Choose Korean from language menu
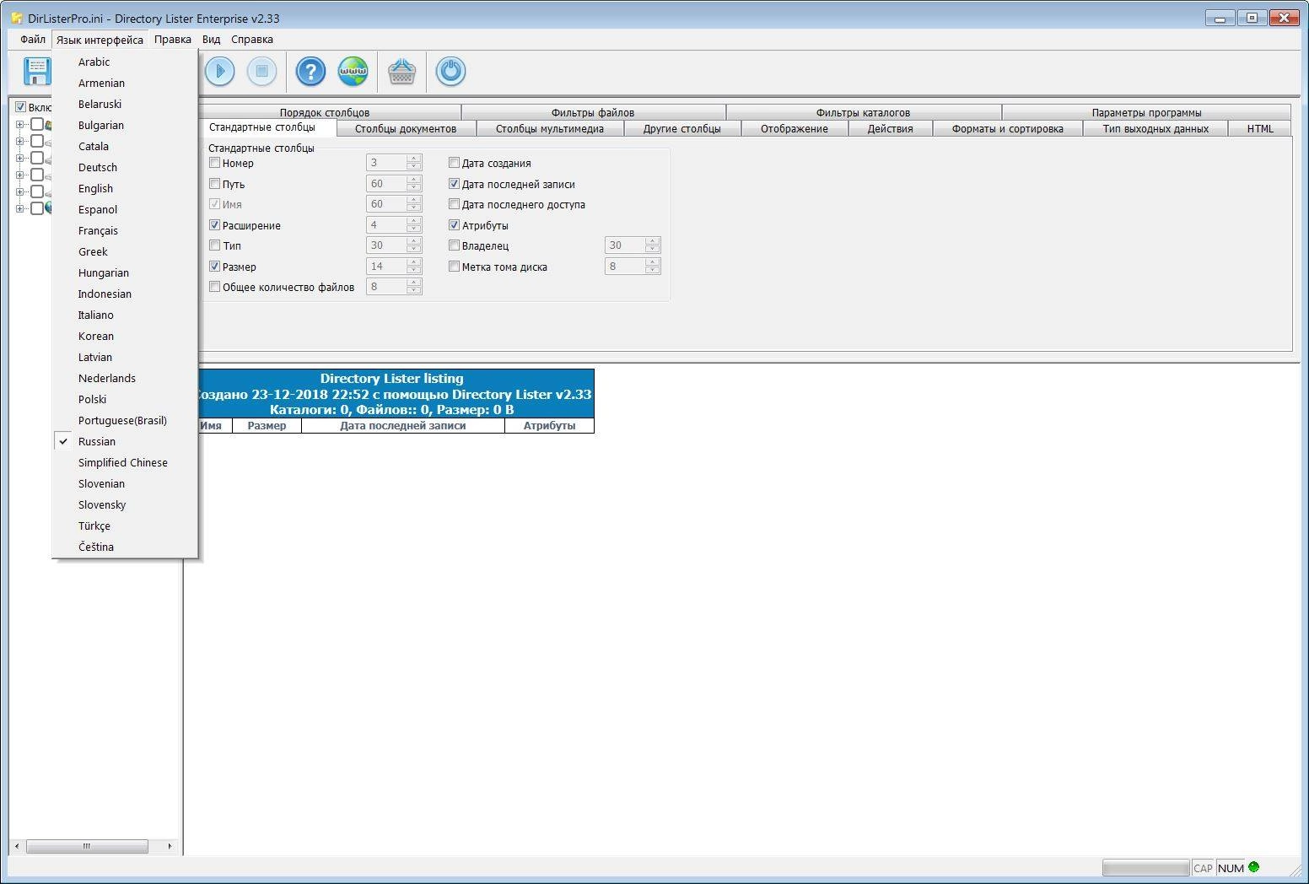The height and width of the screenshot is (884, 1309). pyautogui.click(x=125, y=337)
